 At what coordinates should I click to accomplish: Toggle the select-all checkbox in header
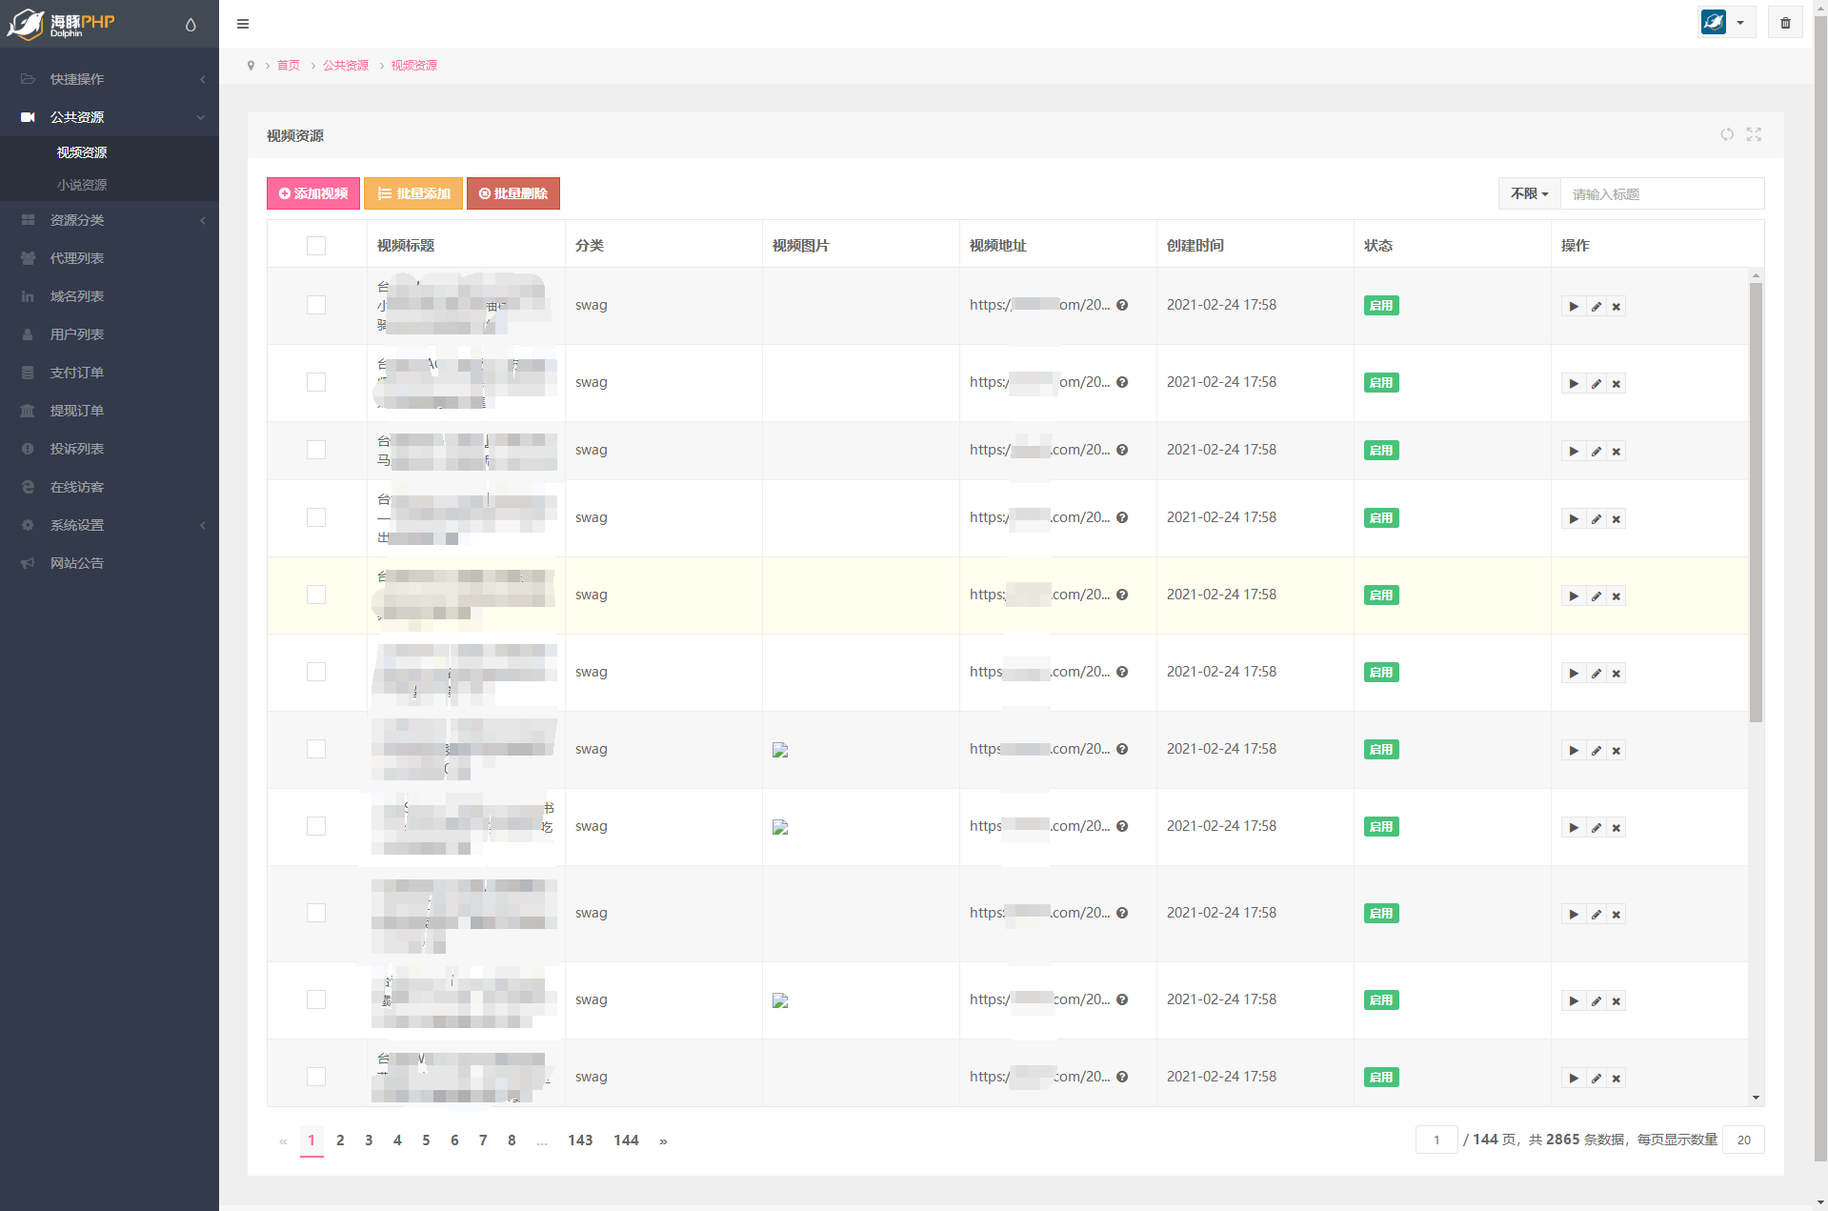click(316, 246)
